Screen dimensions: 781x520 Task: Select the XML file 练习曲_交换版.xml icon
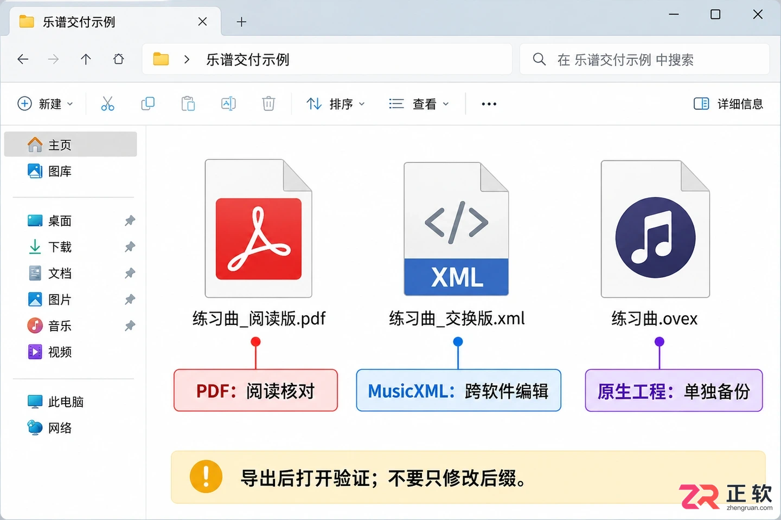click(x=456, y=229)
